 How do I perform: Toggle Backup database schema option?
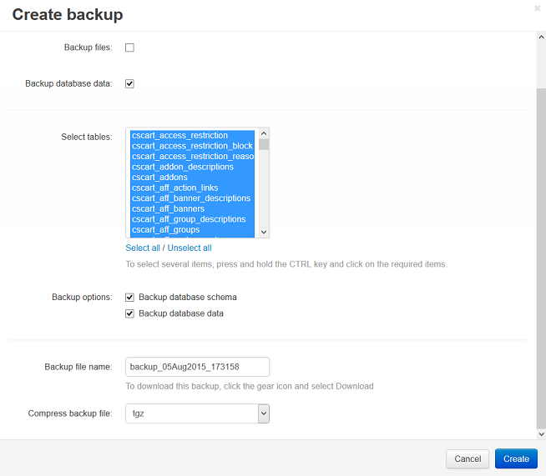[129, 298]
